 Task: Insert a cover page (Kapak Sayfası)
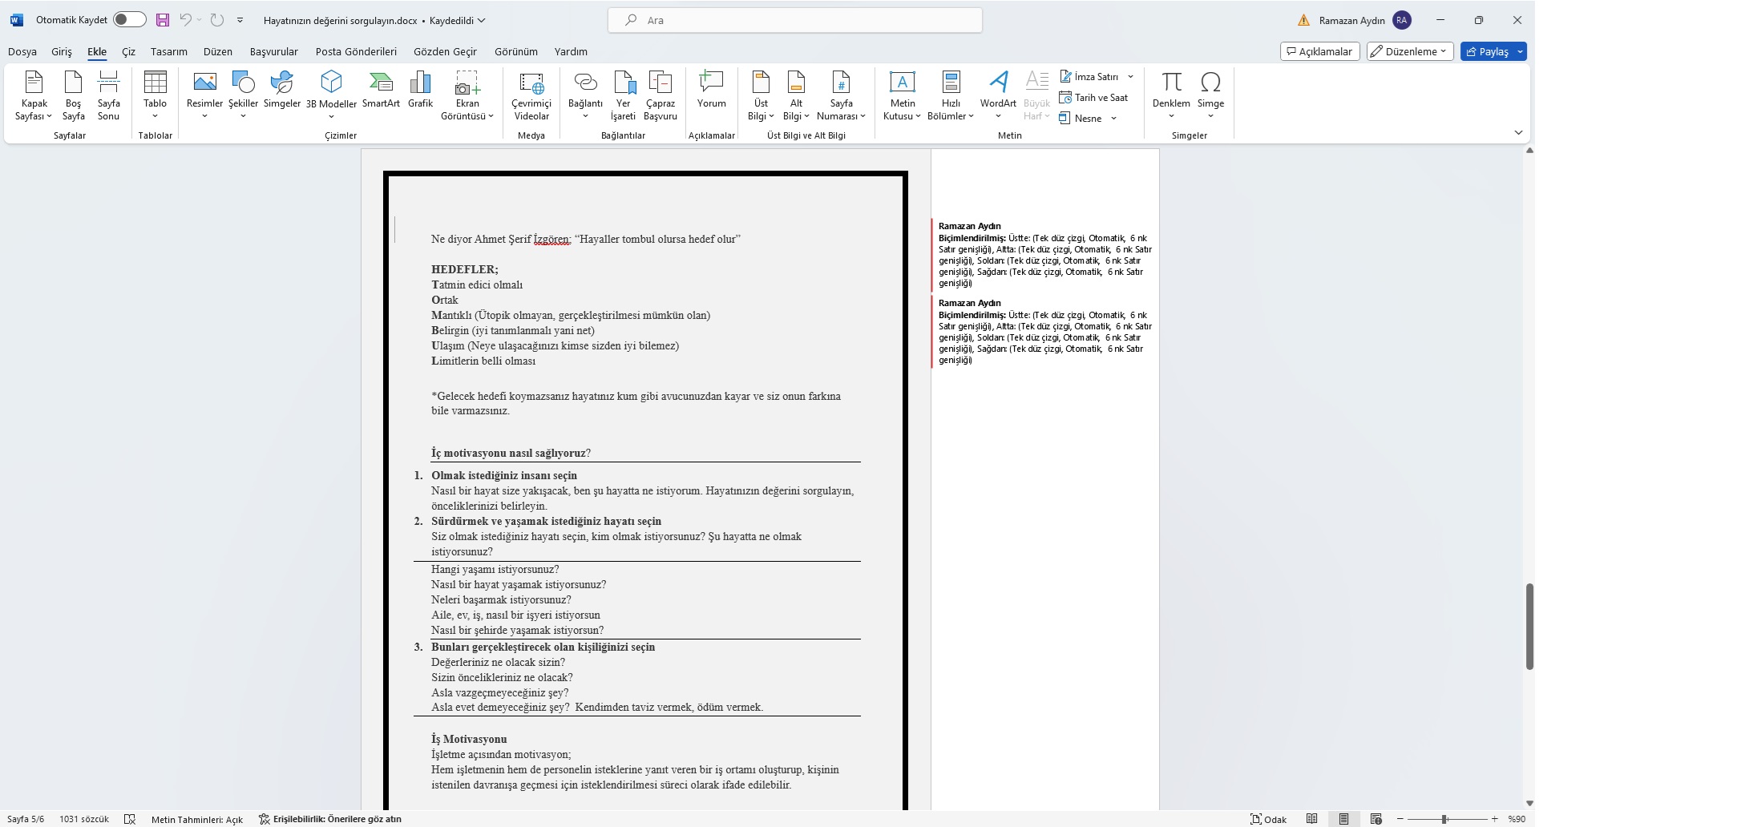coord(34,95)
